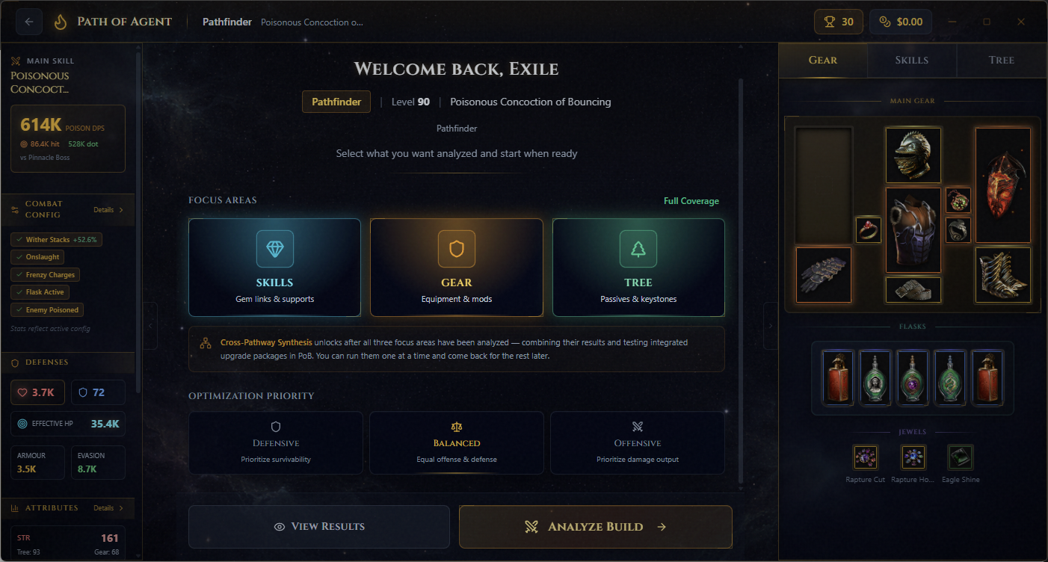Click the gloves gear slot
The height and width of the screenshot is (562, 1048).
click(824, 275)
